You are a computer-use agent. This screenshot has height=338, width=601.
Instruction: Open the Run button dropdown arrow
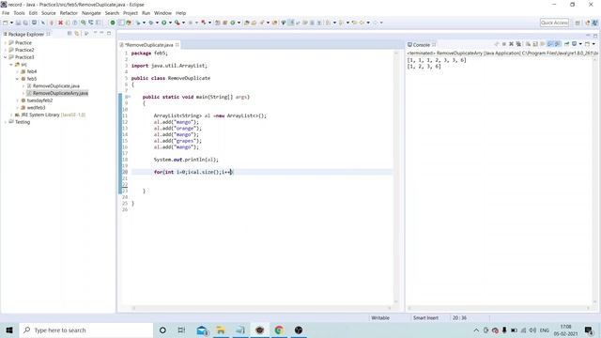point(170,23)
